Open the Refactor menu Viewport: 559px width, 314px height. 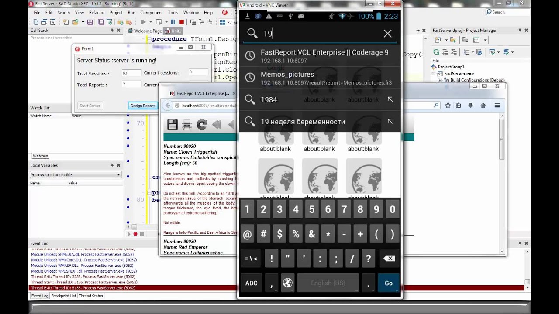click(x=97, y=13)
